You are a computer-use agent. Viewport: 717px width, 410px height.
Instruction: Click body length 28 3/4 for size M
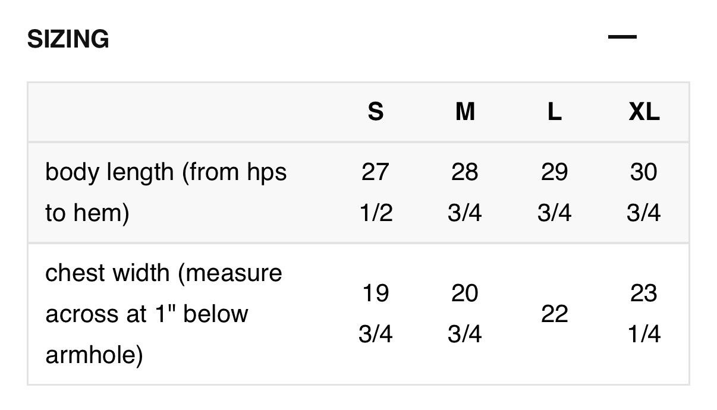pyautogui.click(x=465, y=193)
